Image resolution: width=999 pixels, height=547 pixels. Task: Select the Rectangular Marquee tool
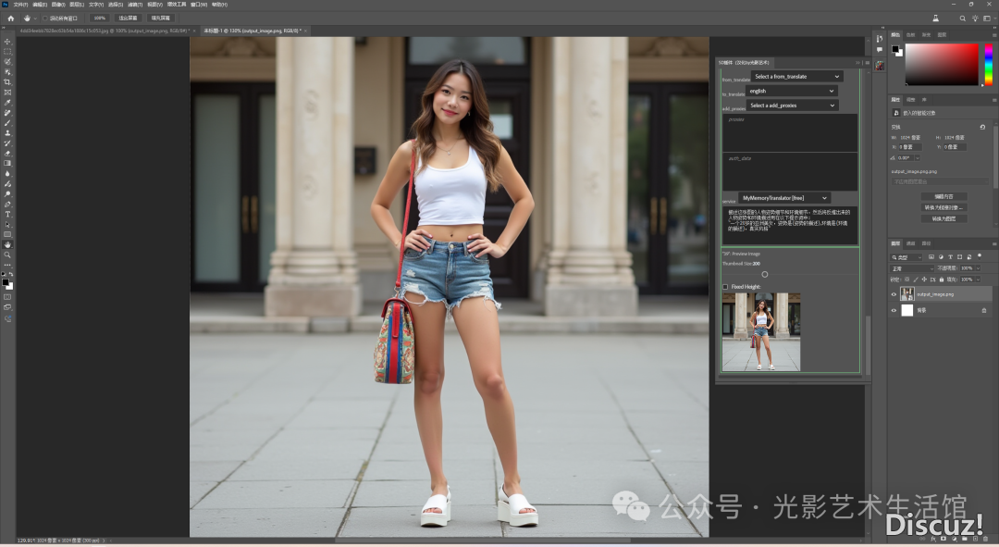pyautogui.click(x=7, y=52)
